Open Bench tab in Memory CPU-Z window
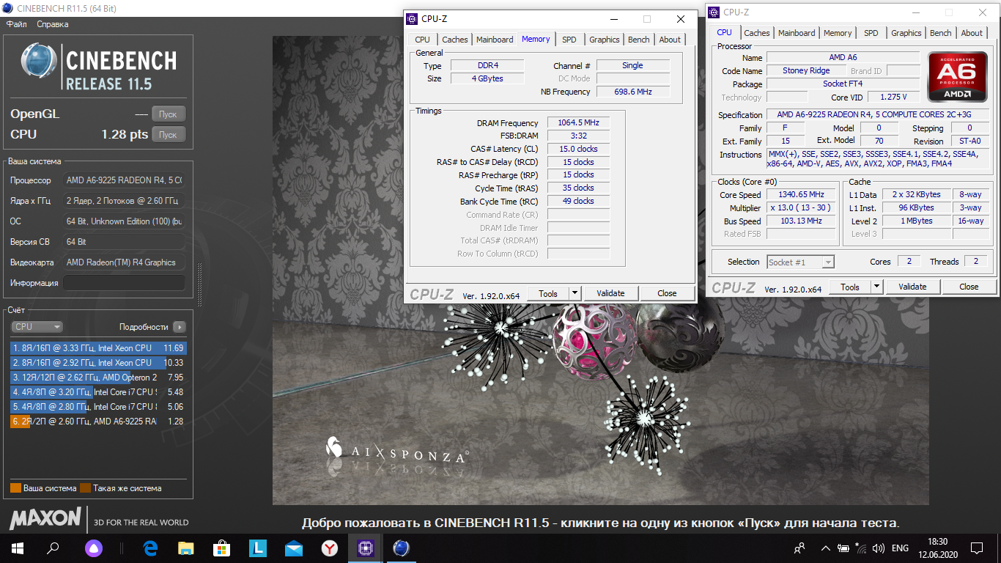The width and height of the screenshot is (1001, 563). [x=639, y=40]
